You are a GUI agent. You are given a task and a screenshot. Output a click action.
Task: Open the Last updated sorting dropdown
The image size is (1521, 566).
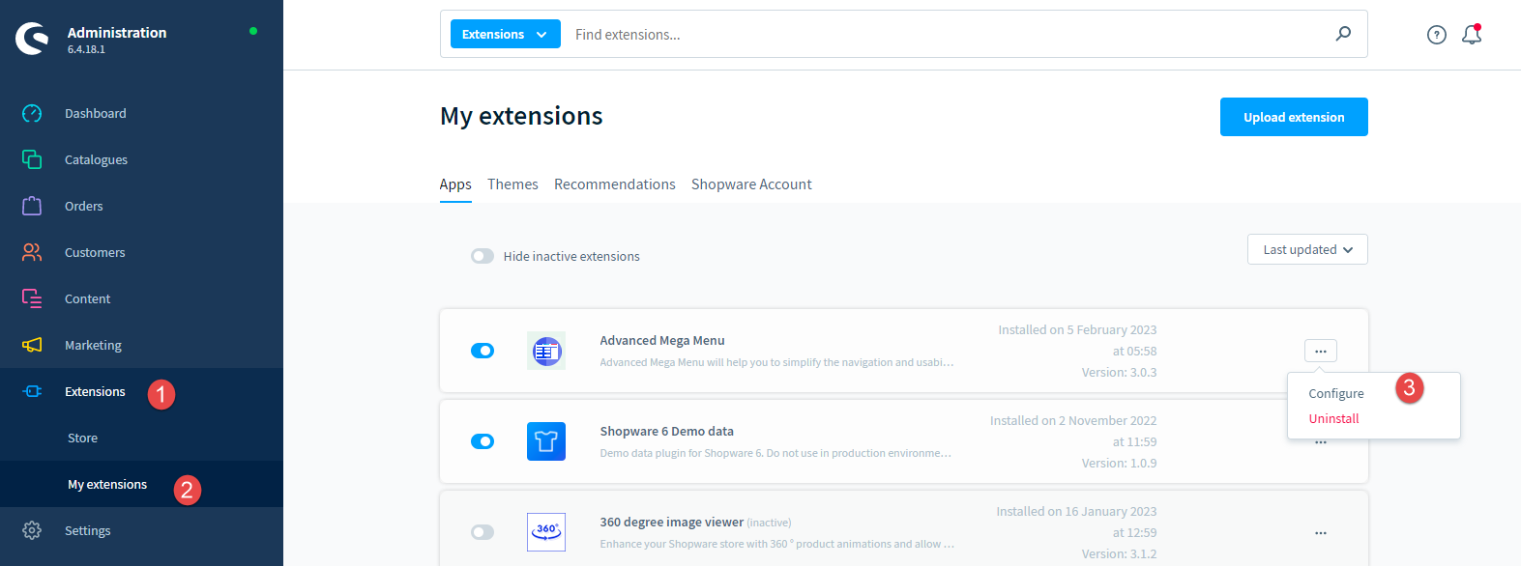pos(1307,249)
